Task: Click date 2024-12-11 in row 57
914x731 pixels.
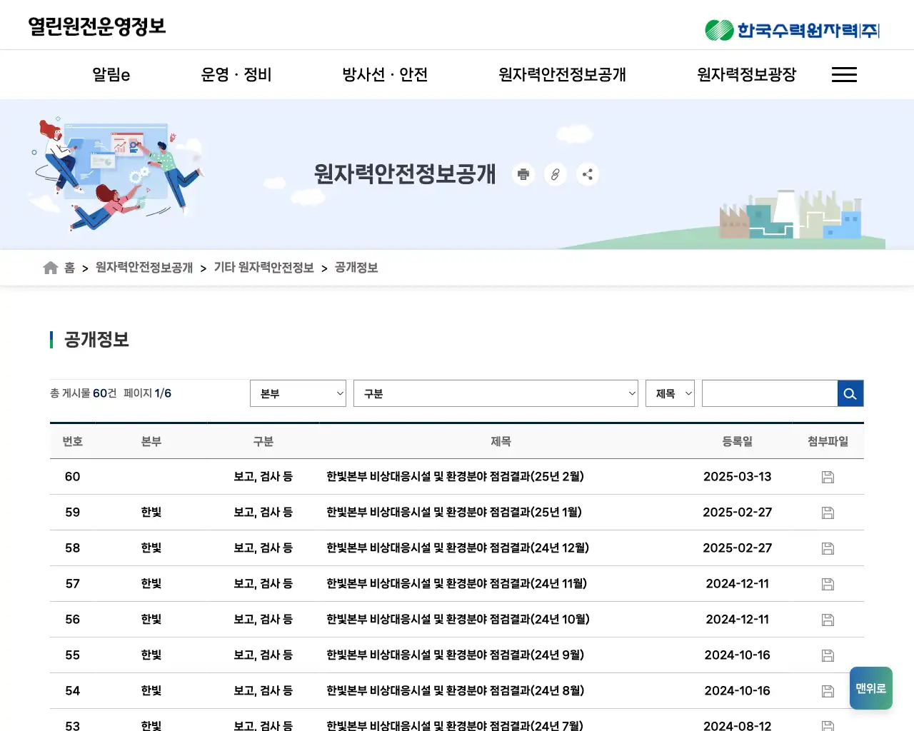Action: point(738,584)
